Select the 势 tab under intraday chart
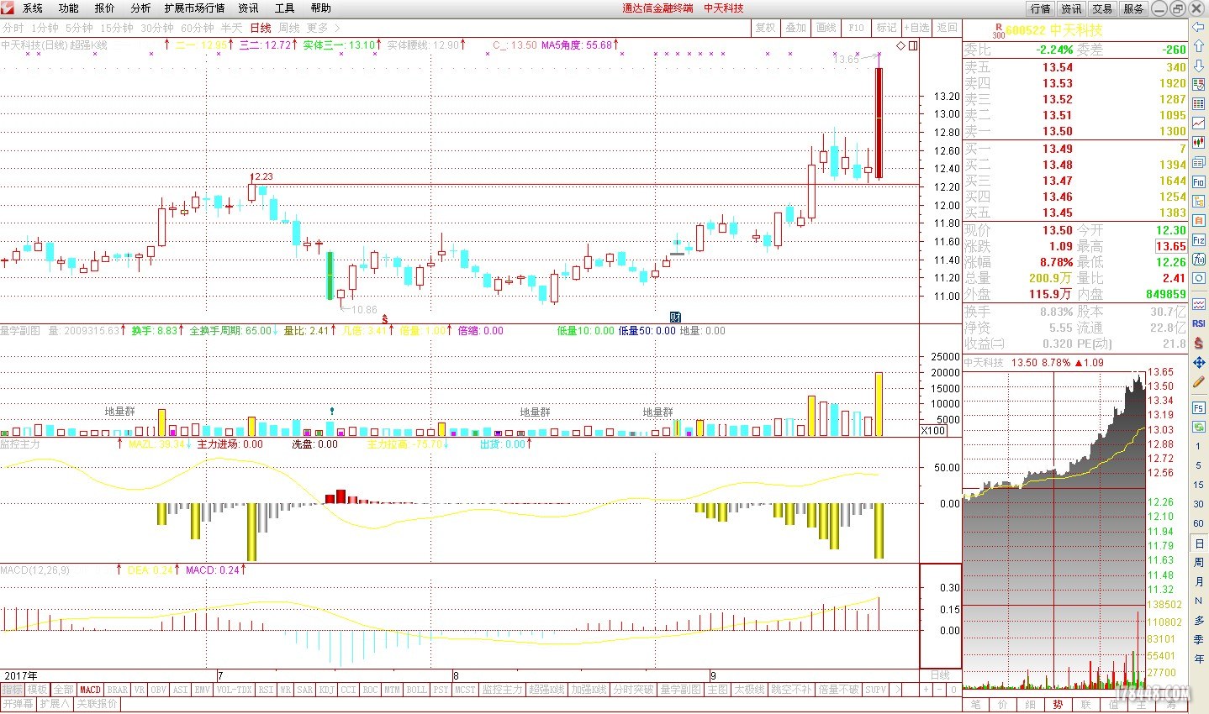This screenshot has height=714, width=1209. (x=1058, y=704)
